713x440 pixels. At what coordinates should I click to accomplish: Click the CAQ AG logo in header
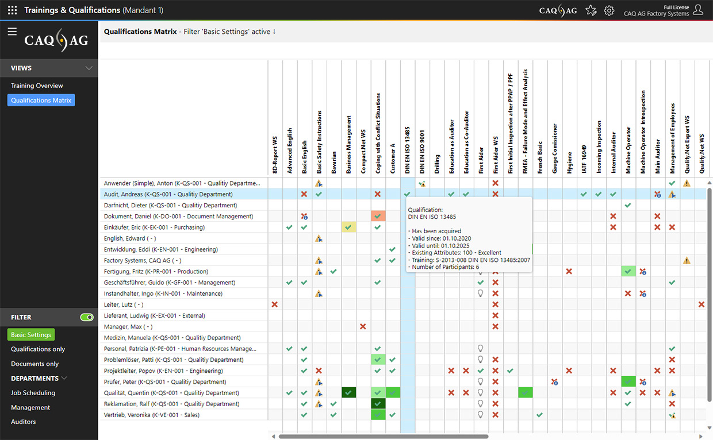(x=558, y=10)
